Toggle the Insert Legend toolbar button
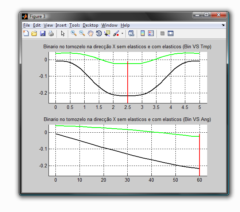This screenshot has height=212, width=240. tap(151, 34)
